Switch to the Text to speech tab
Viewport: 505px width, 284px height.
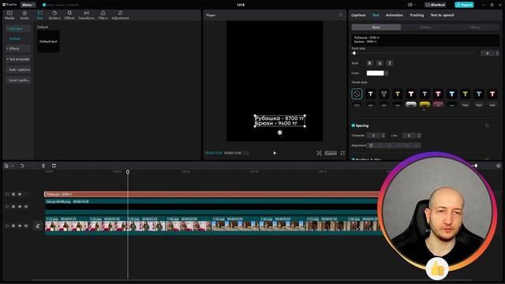(442, 15)
